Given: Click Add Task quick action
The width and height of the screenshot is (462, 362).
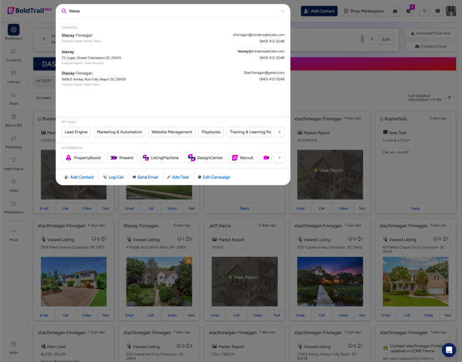Looking at the screenshot, I should pos(178,177).
